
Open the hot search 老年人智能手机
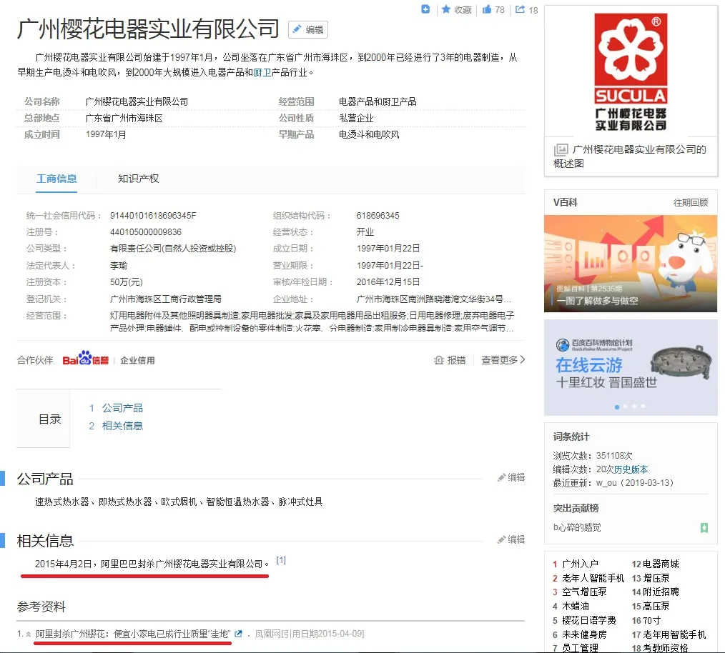pyautogui.click(x=593, y=578)
